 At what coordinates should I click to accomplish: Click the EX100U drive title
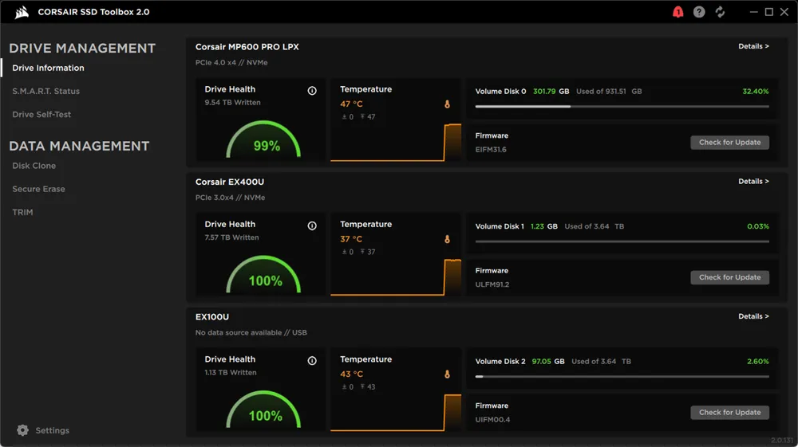point(212,317)
